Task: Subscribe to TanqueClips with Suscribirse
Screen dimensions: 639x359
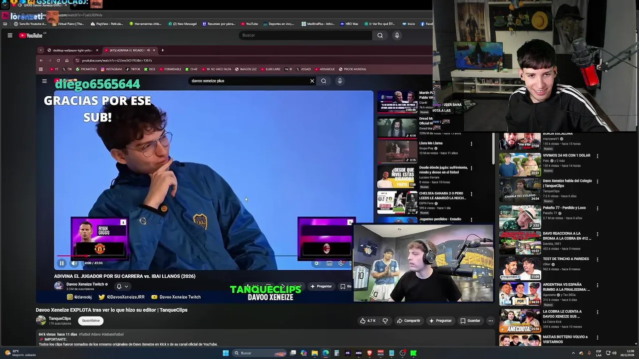Action: point(91,321)
